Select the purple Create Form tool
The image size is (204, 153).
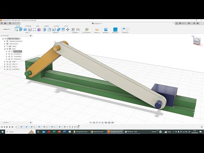click(x=39, y=29)
